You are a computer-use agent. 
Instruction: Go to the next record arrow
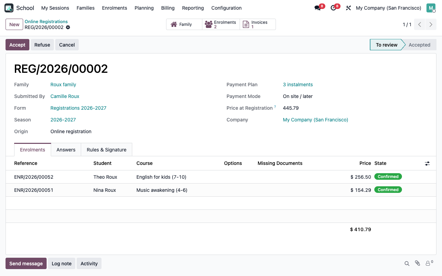[431, 24]
